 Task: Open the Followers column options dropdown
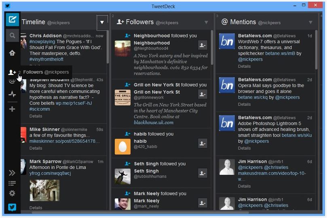(206, 22)
